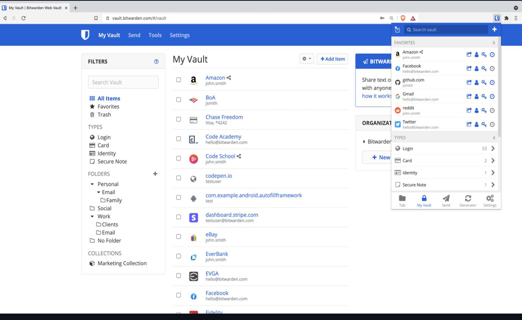Open the Send page in the extension popup
Viewport: 522px width, 320px height.
coord(445,200)
